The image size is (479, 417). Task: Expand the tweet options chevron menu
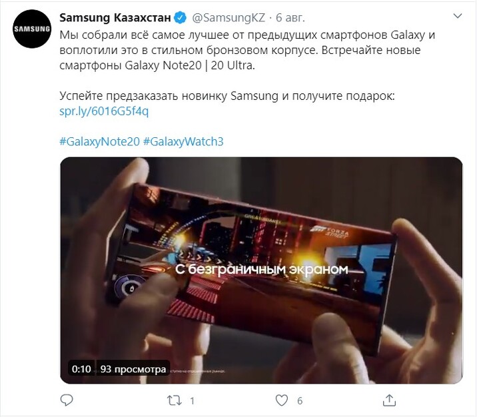457,16
